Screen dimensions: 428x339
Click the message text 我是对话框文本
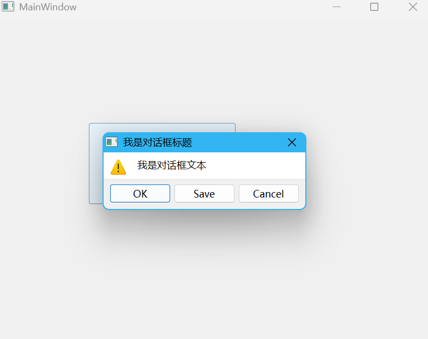(x=172, y=165)
